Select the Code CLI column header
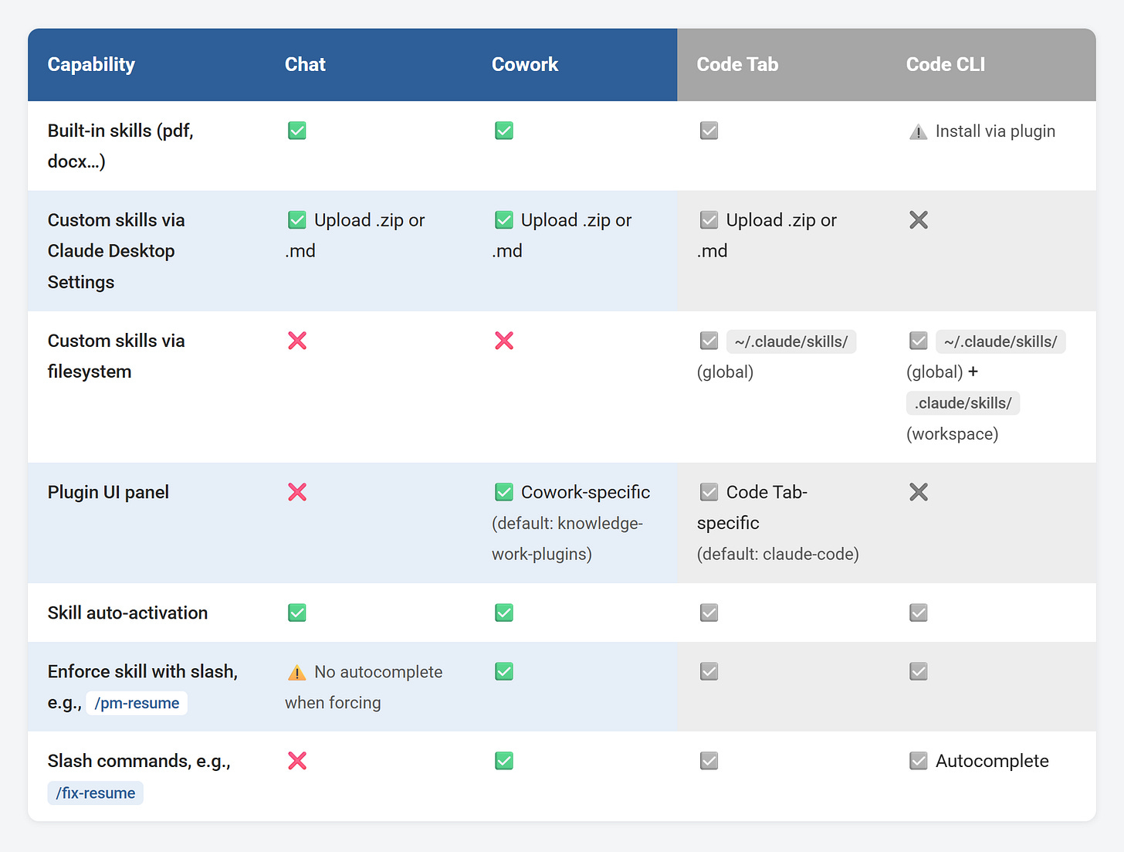 [x=946, y=65]
